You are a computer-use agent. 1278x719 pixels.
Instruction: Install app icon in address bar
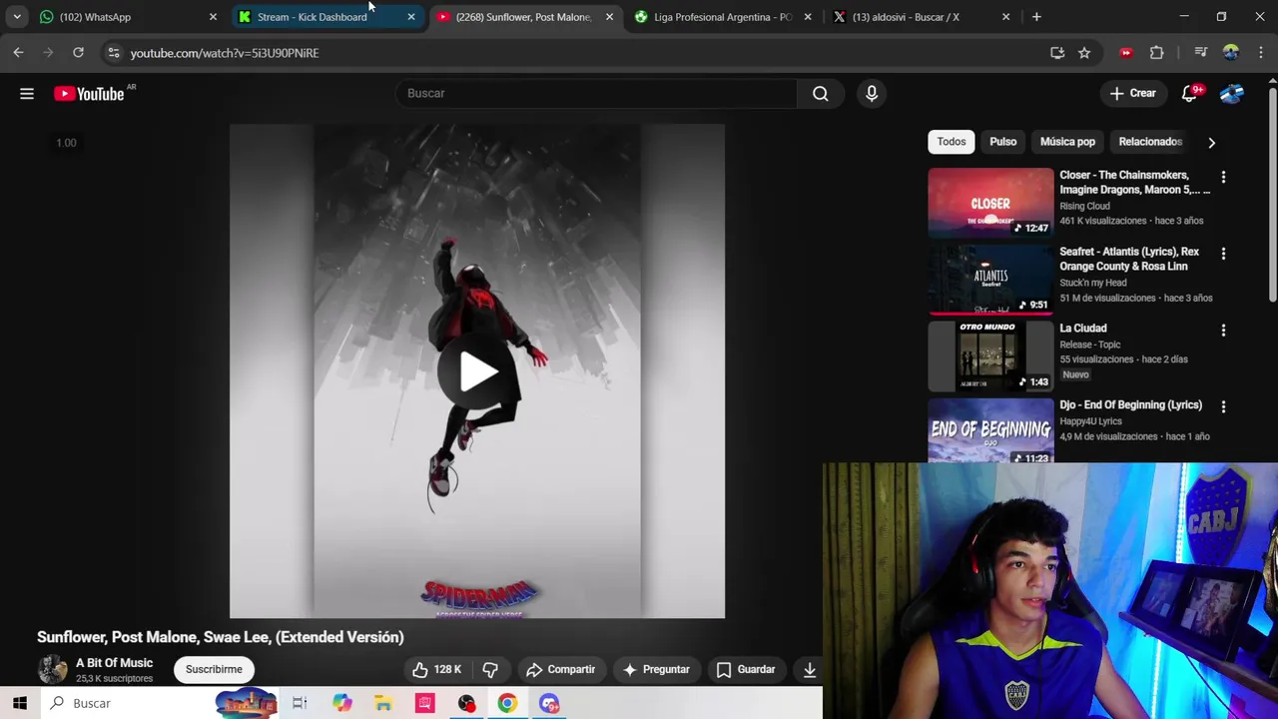[1057, 53]
